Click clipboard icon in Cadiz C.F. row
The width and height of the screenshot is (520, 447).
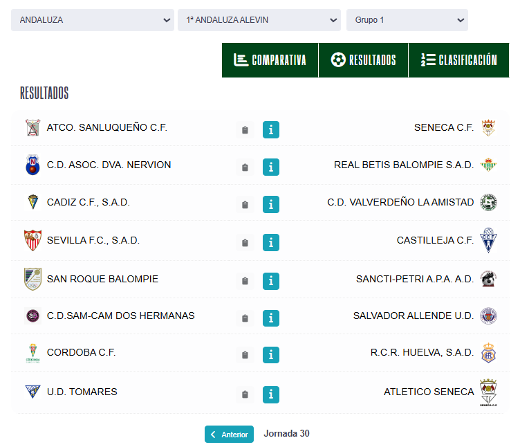(x=245, y=205)
